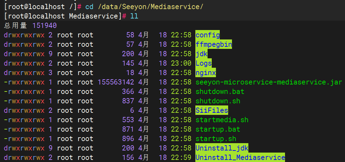
Task: Click the 'cd' command text
Action: pyautogui.click(x=89, y=7)
